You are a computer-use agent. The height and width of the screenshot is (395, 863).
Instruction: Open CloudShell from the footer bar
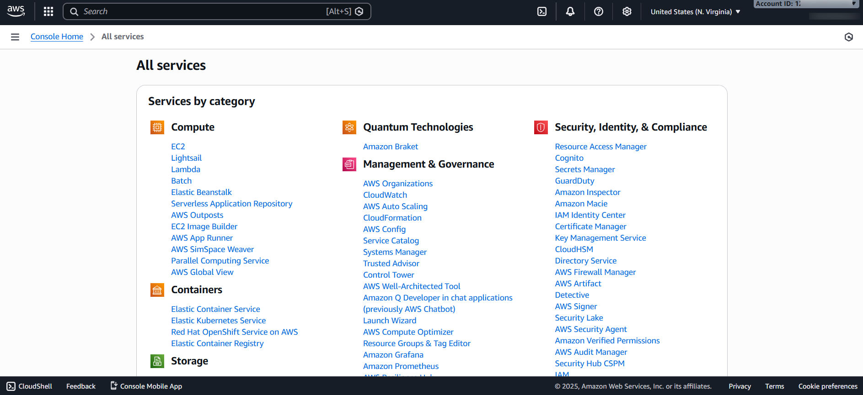pyautogui.click(x=30, y=386)
